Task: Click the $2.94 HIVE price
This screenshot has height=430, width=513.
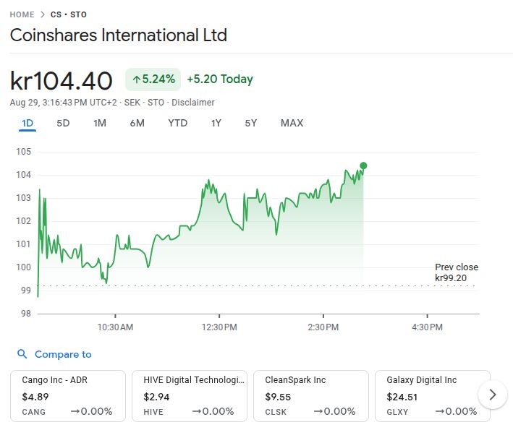Action: [156, 397]
